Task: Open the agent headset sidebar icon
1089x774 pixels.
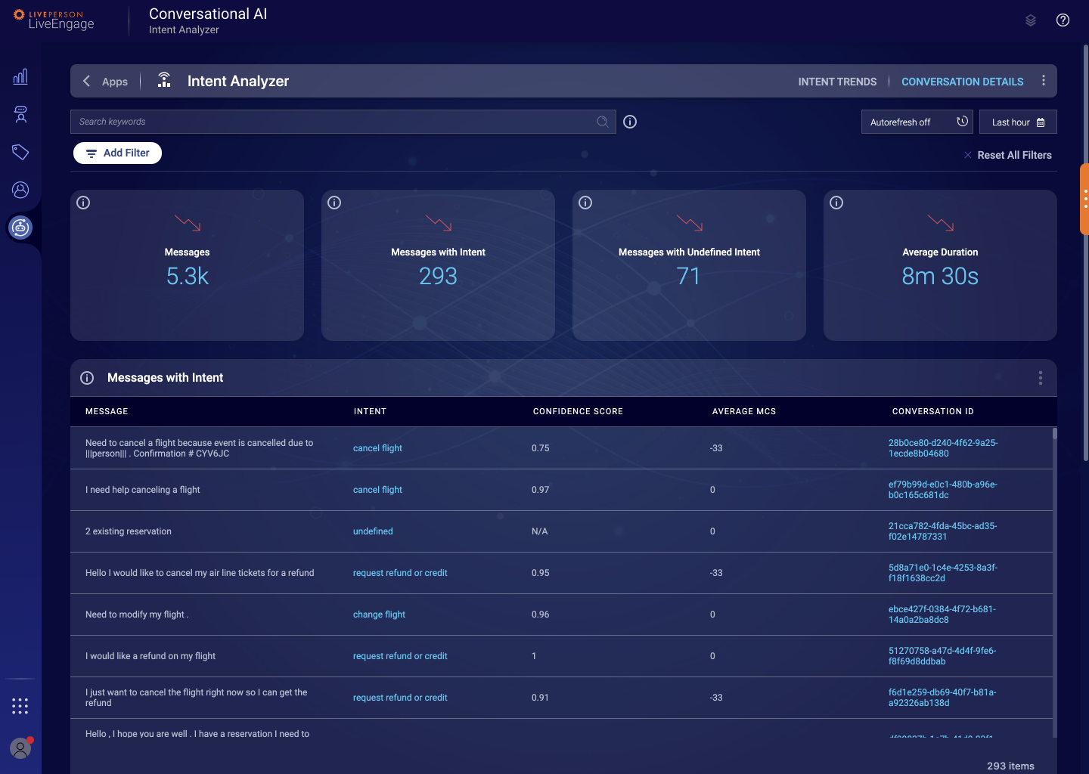Action: click(20, 114)
